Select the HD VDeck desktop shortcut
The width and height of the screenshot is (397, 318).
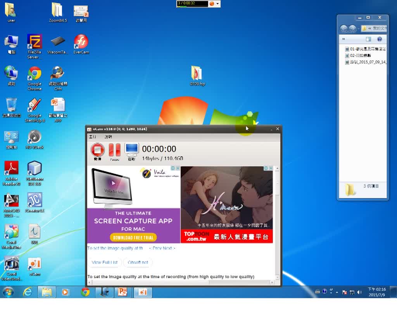pos(35,140)
